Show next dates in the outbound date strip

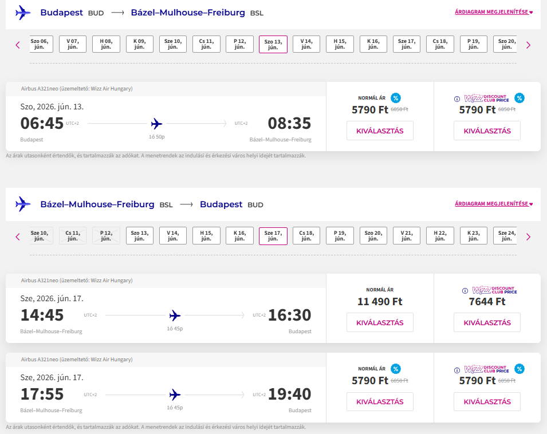coord(528,45)
